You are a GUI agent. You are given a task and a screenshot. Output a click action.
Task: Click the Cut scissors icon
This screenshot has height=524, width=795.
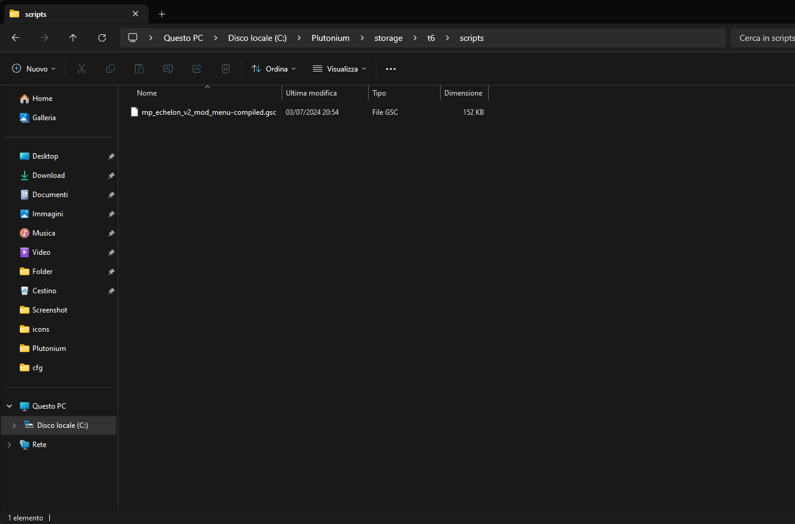click(82, 69)
